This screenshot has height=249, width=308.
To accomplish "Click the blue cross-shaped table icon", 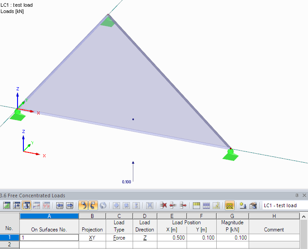I will (126, 205).
